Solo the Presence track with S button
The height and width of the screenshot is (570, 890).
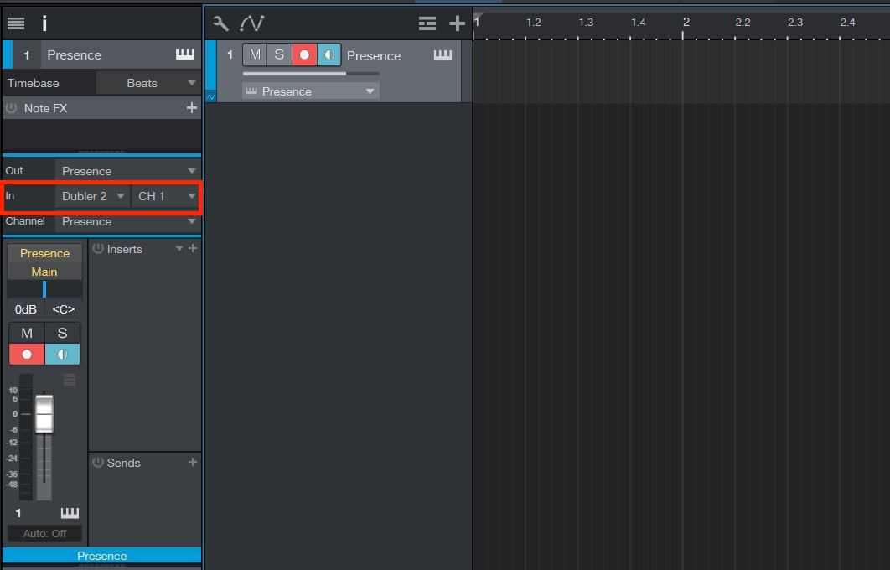tap(279, 54)
